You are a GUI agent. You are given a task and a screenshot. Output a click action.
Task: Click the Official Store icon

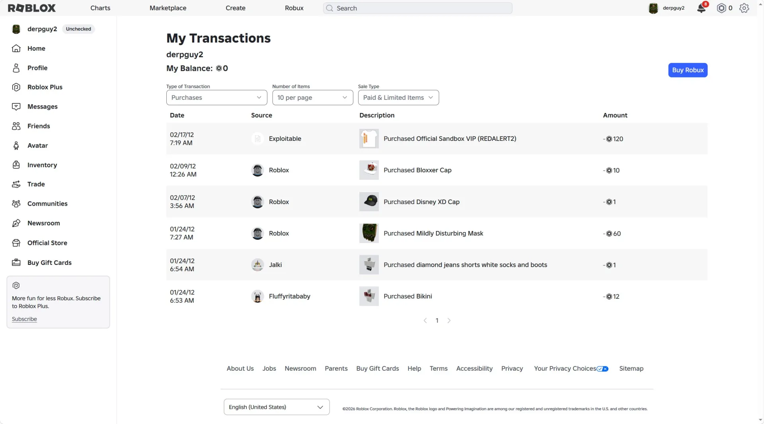point(16,243)
